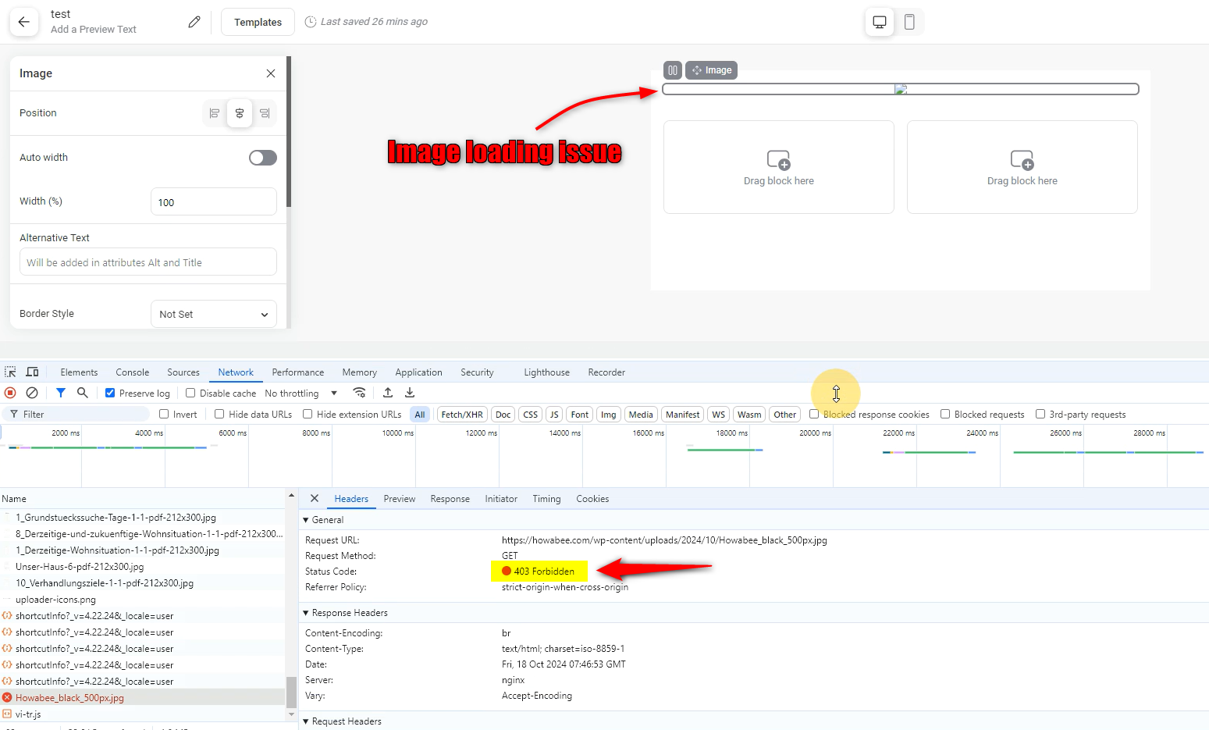The width and height of the screenshot is (1209, 730).
Task: Click the Templates button
Action: (x=258, y=22)
